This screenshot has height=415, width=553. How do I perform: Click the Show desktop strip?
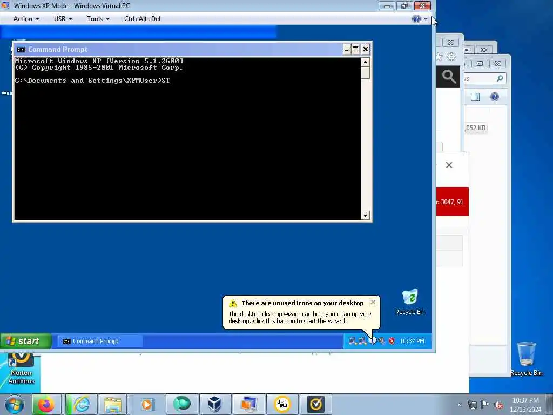[550, 404]
